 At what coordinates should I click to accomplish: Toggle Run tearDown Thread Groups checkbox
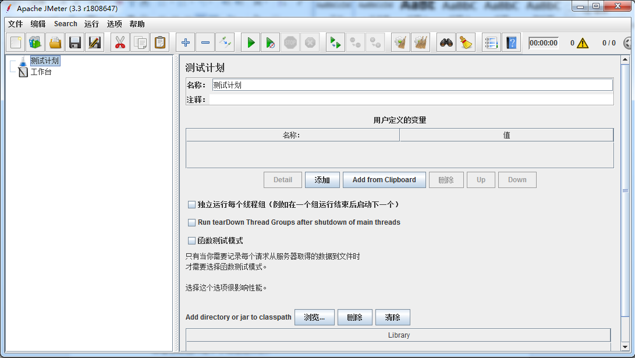point(192,222)
